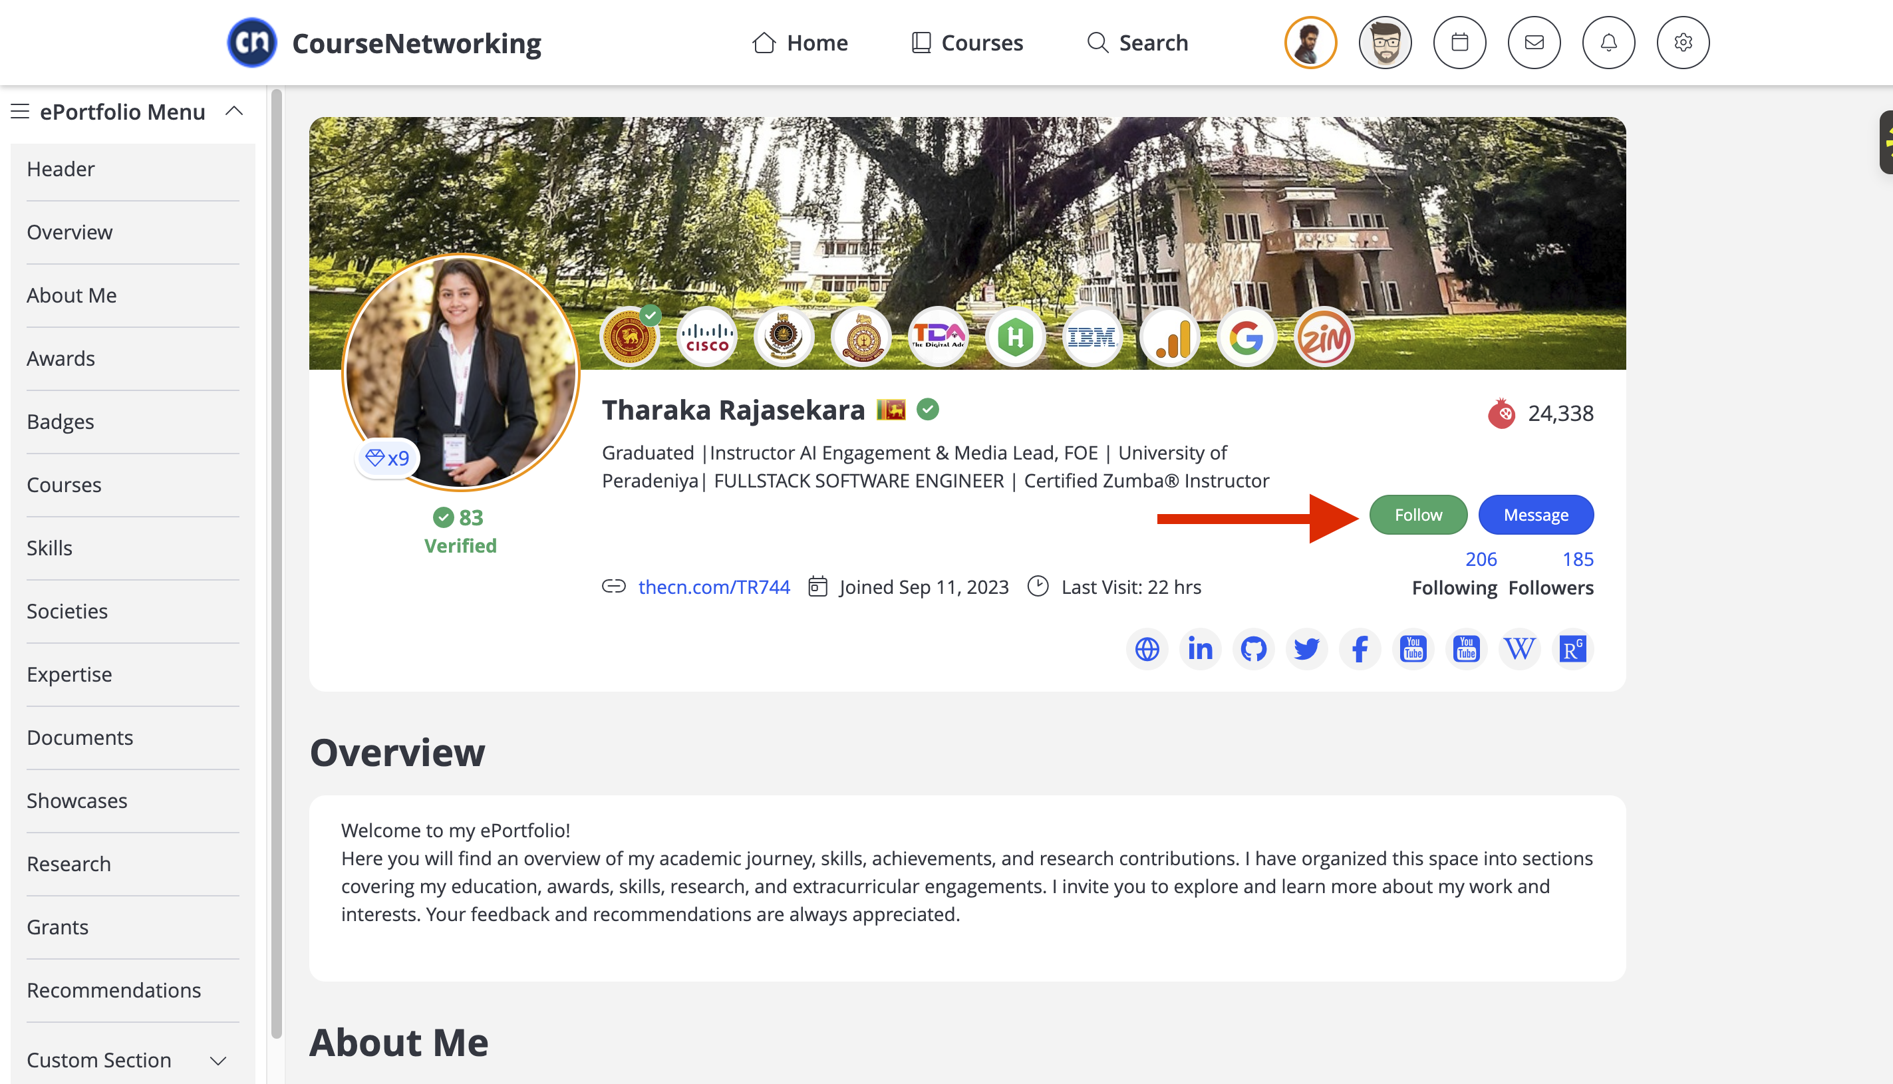The width and height of the screenshot is (1893, 1084).
Task: Open the globe website icon
Action: point(1146,649)
